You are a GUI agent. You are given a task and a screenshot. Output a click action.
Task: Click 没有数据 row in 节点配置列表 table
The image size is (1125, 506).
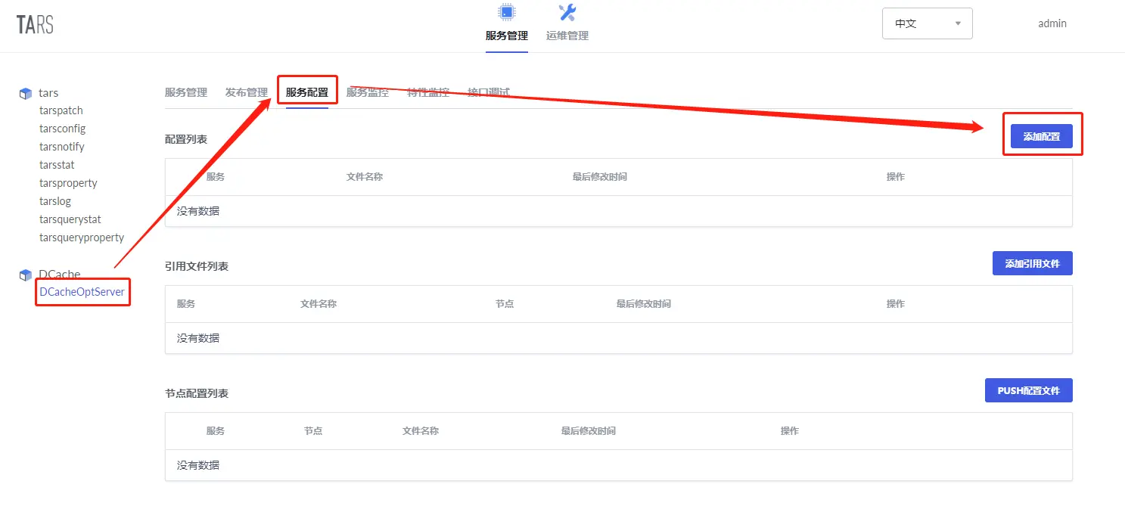tap(618, 465)
